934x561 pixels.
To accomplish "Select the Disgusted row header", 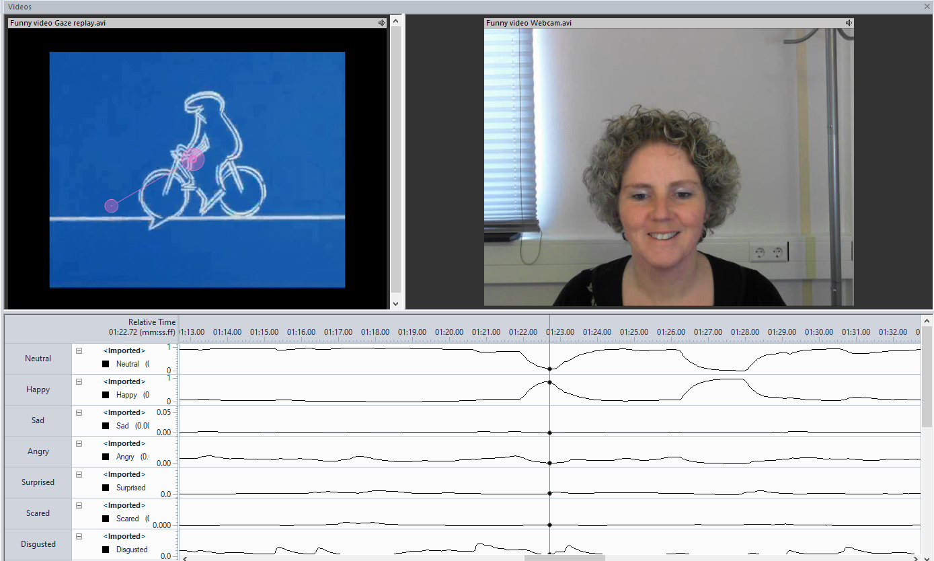I will tap(38, 544).
